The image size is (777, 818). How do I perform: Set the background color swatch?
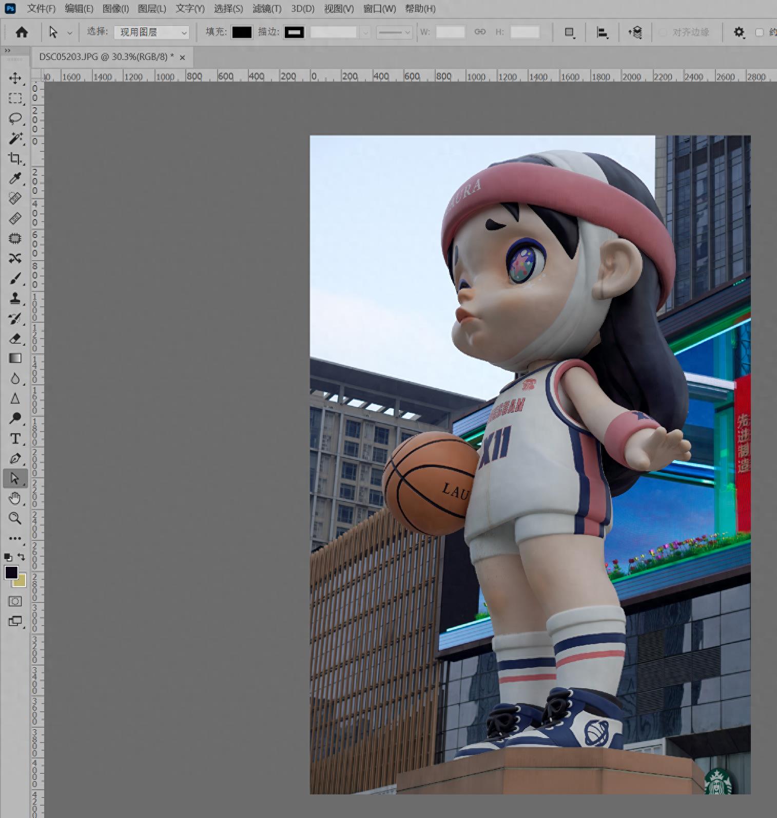click(21, 582)
